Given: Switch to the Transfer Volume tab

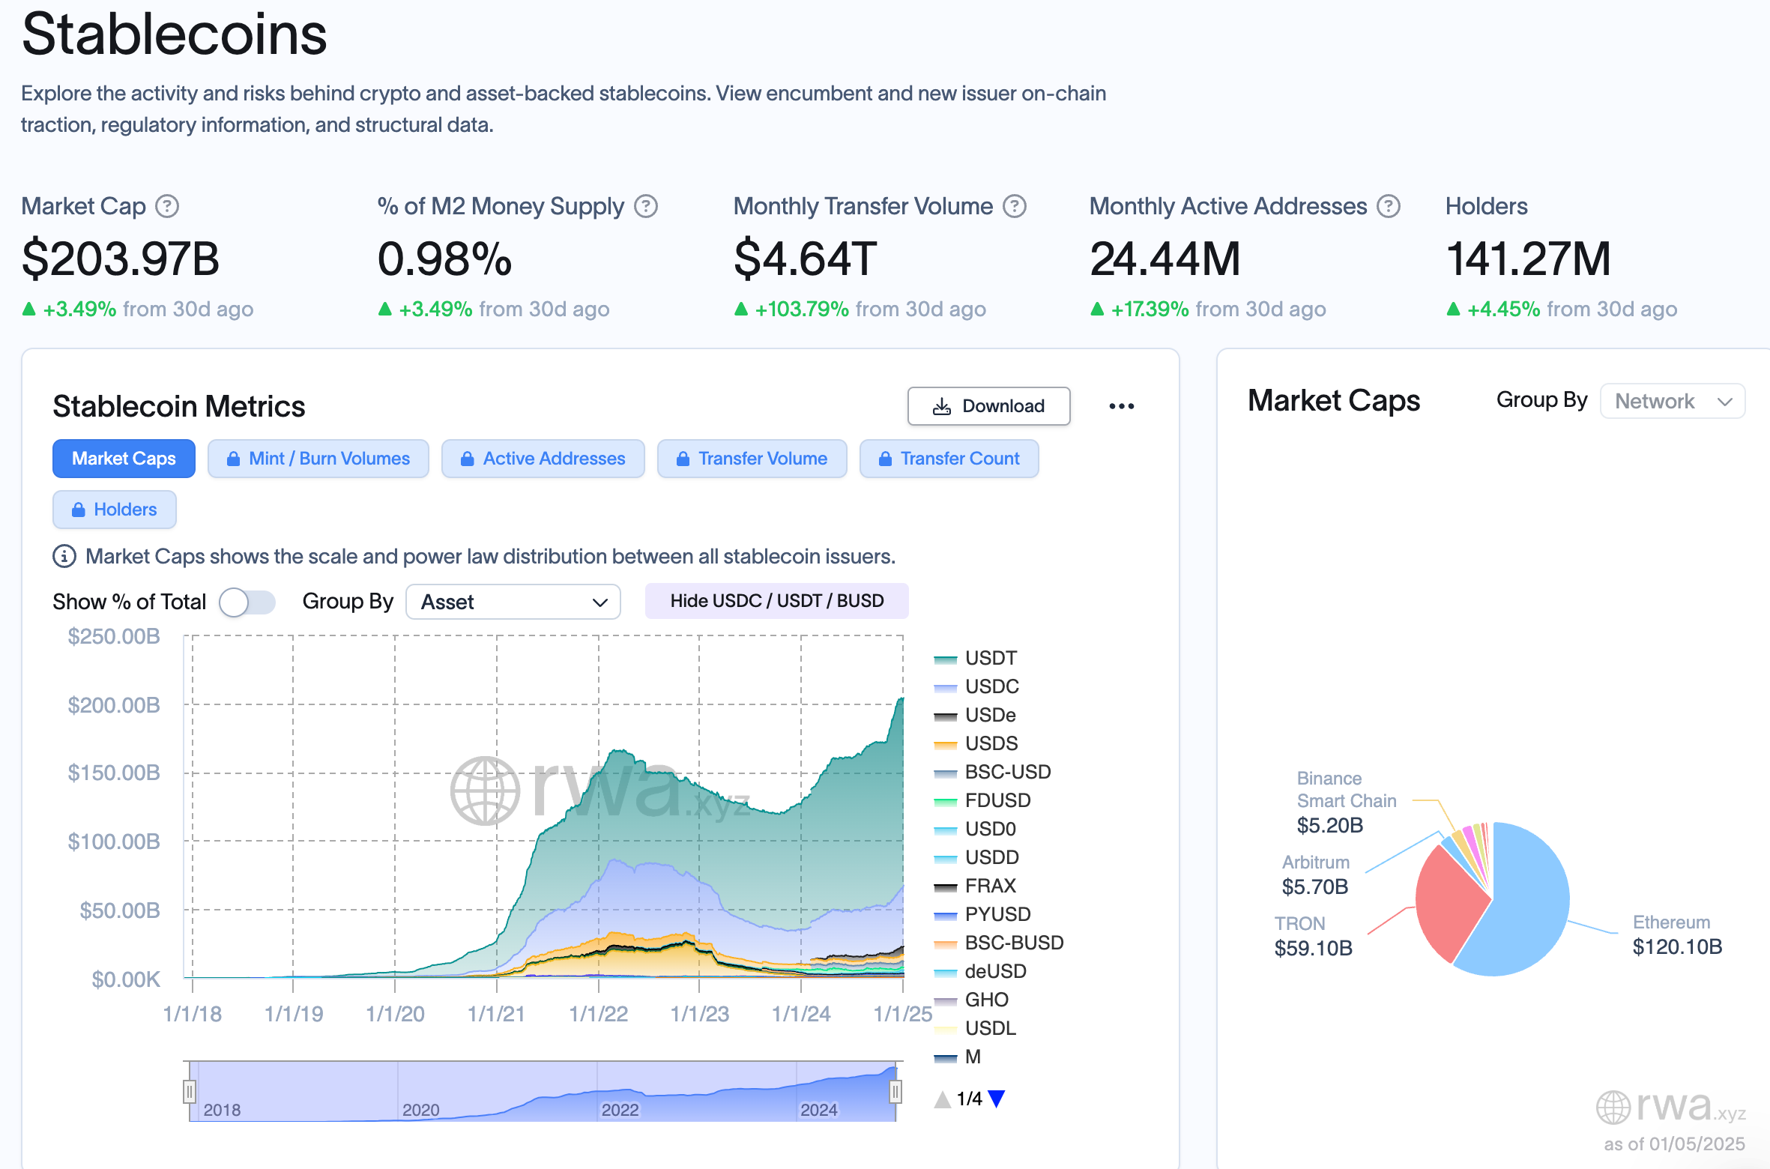Looking at the screenshot, I should (752, 459).
